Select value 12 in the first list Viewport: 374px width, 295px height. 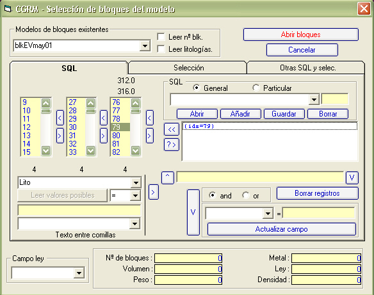coord(31,127)
